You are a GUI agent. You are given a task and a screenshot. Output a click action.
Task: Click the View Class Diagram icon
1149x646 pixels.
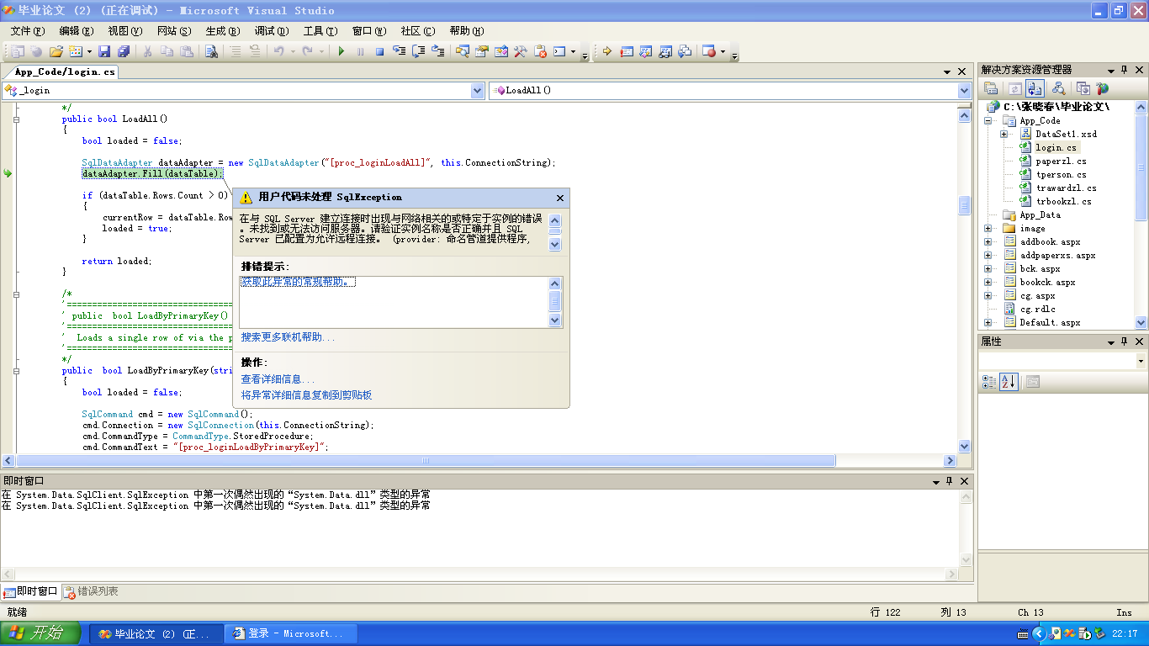coord(1058,88)
